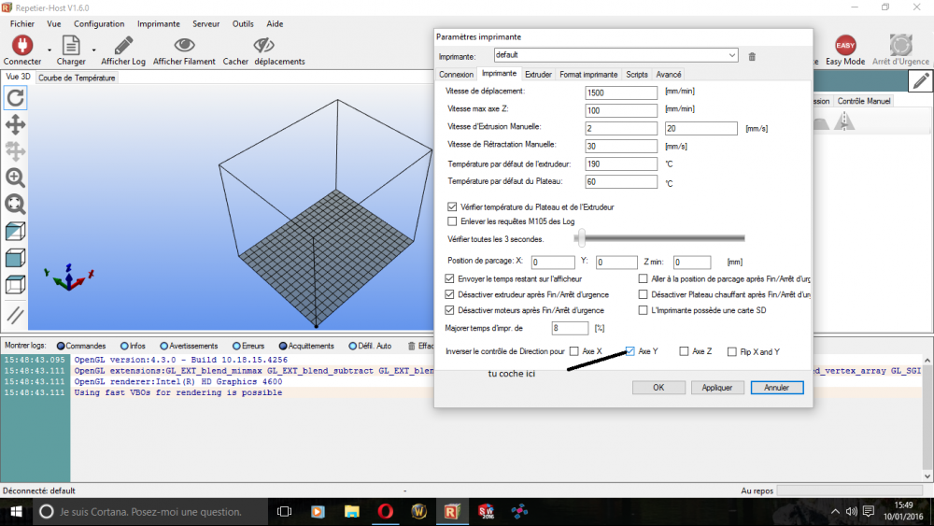
Task: Switch to front cube view
Action: 16,258
